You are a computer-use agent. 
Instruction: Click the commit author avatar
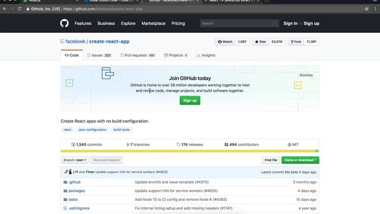[x=68, y=172]
